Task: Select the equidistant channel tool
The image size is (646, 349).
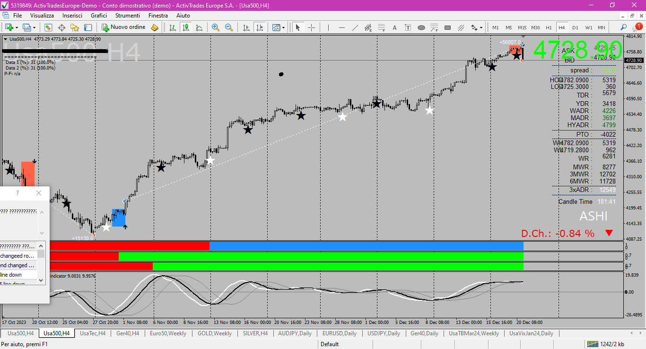Action: click(x=368, y=27)
